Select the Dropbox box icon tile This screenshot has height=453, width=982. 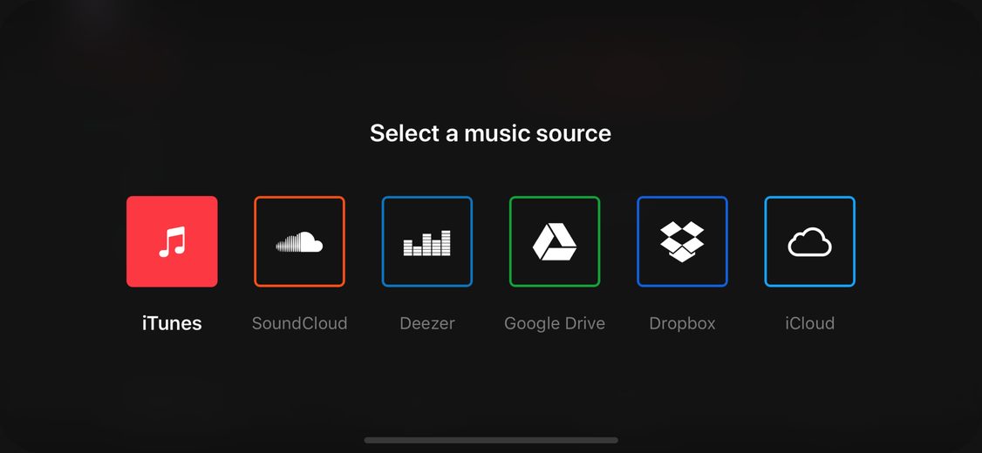(x=682, y=241)
